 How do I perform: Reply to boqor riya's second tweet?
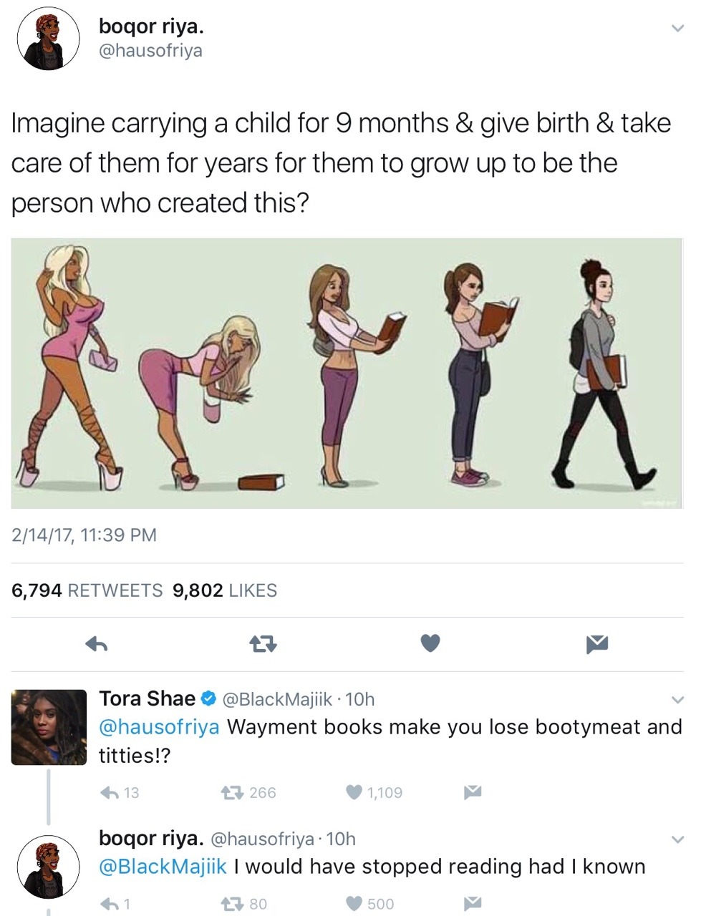(115, 904)
